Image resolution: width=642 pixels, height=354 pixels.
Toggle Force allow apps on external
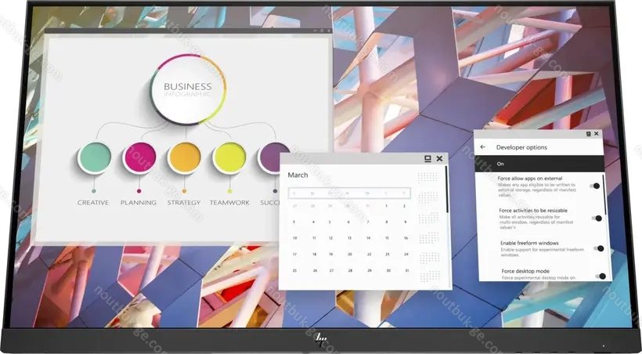597,186
